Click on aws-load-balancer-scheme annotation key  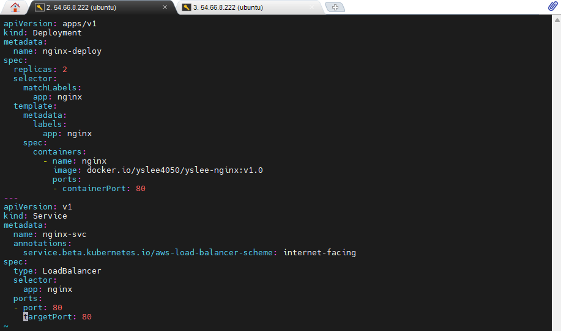tap(150, 252)
